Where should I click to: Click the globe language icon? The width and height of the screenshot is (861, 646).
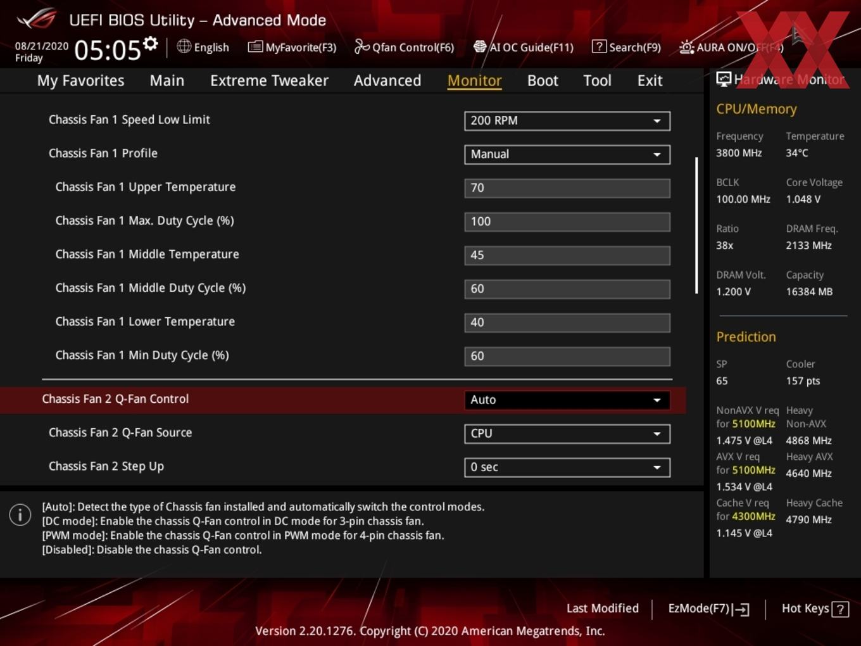[184, 46]
